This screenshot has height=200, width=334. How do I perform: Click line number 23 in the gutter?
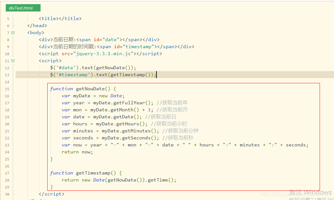pyautogui.click(x=7, y=145)
